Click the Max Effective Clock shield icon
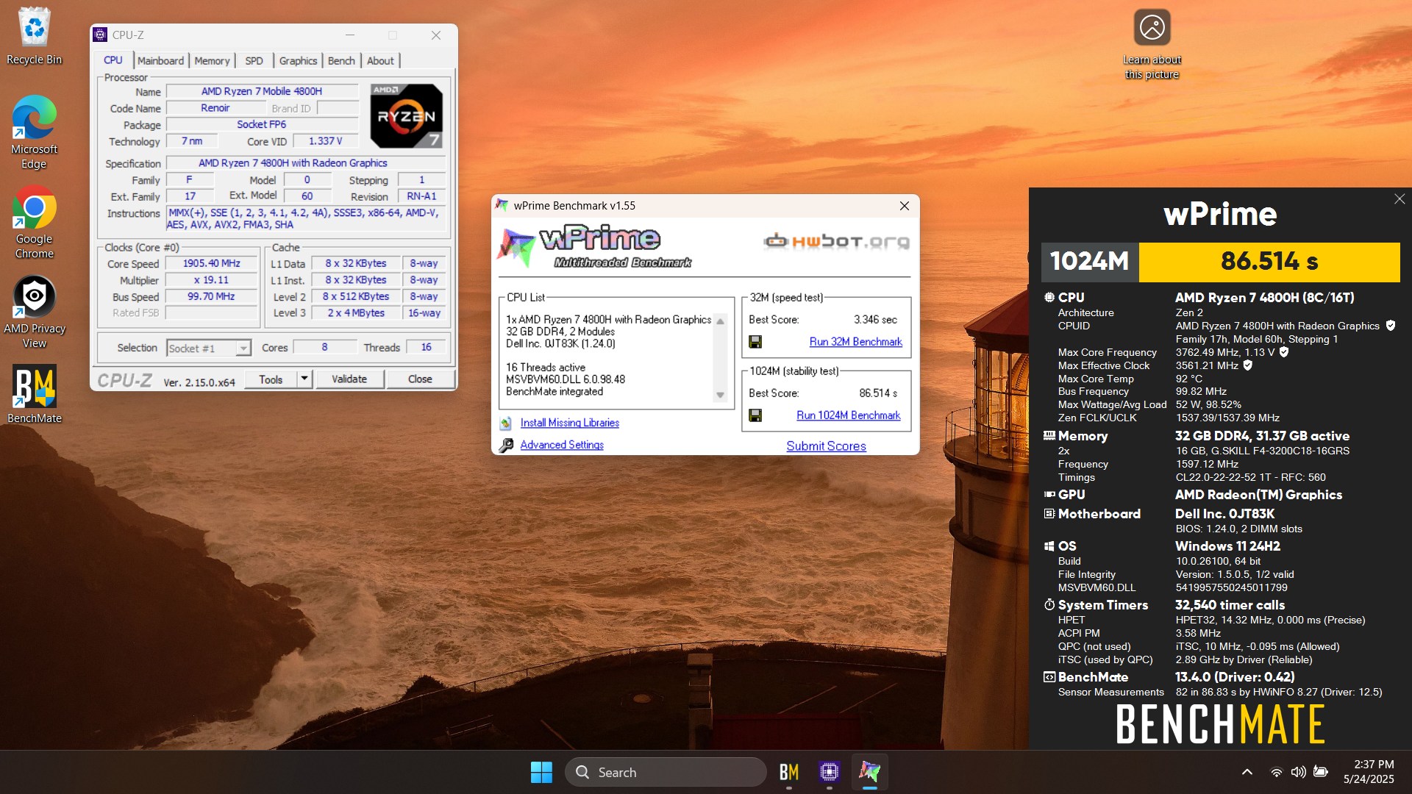The image size is (1412, 794). (x=1247, y=365)
